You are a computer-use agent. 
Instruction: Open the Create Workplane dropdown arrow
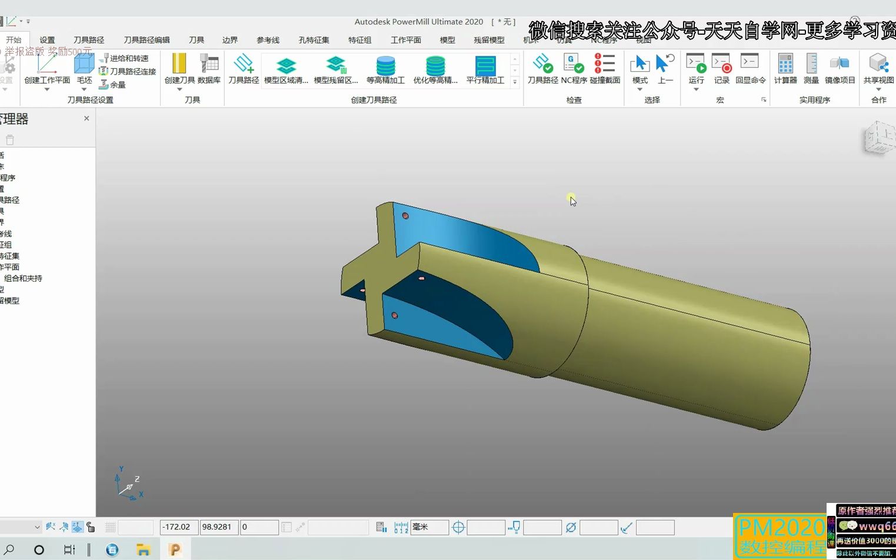[x=47, y=89]
